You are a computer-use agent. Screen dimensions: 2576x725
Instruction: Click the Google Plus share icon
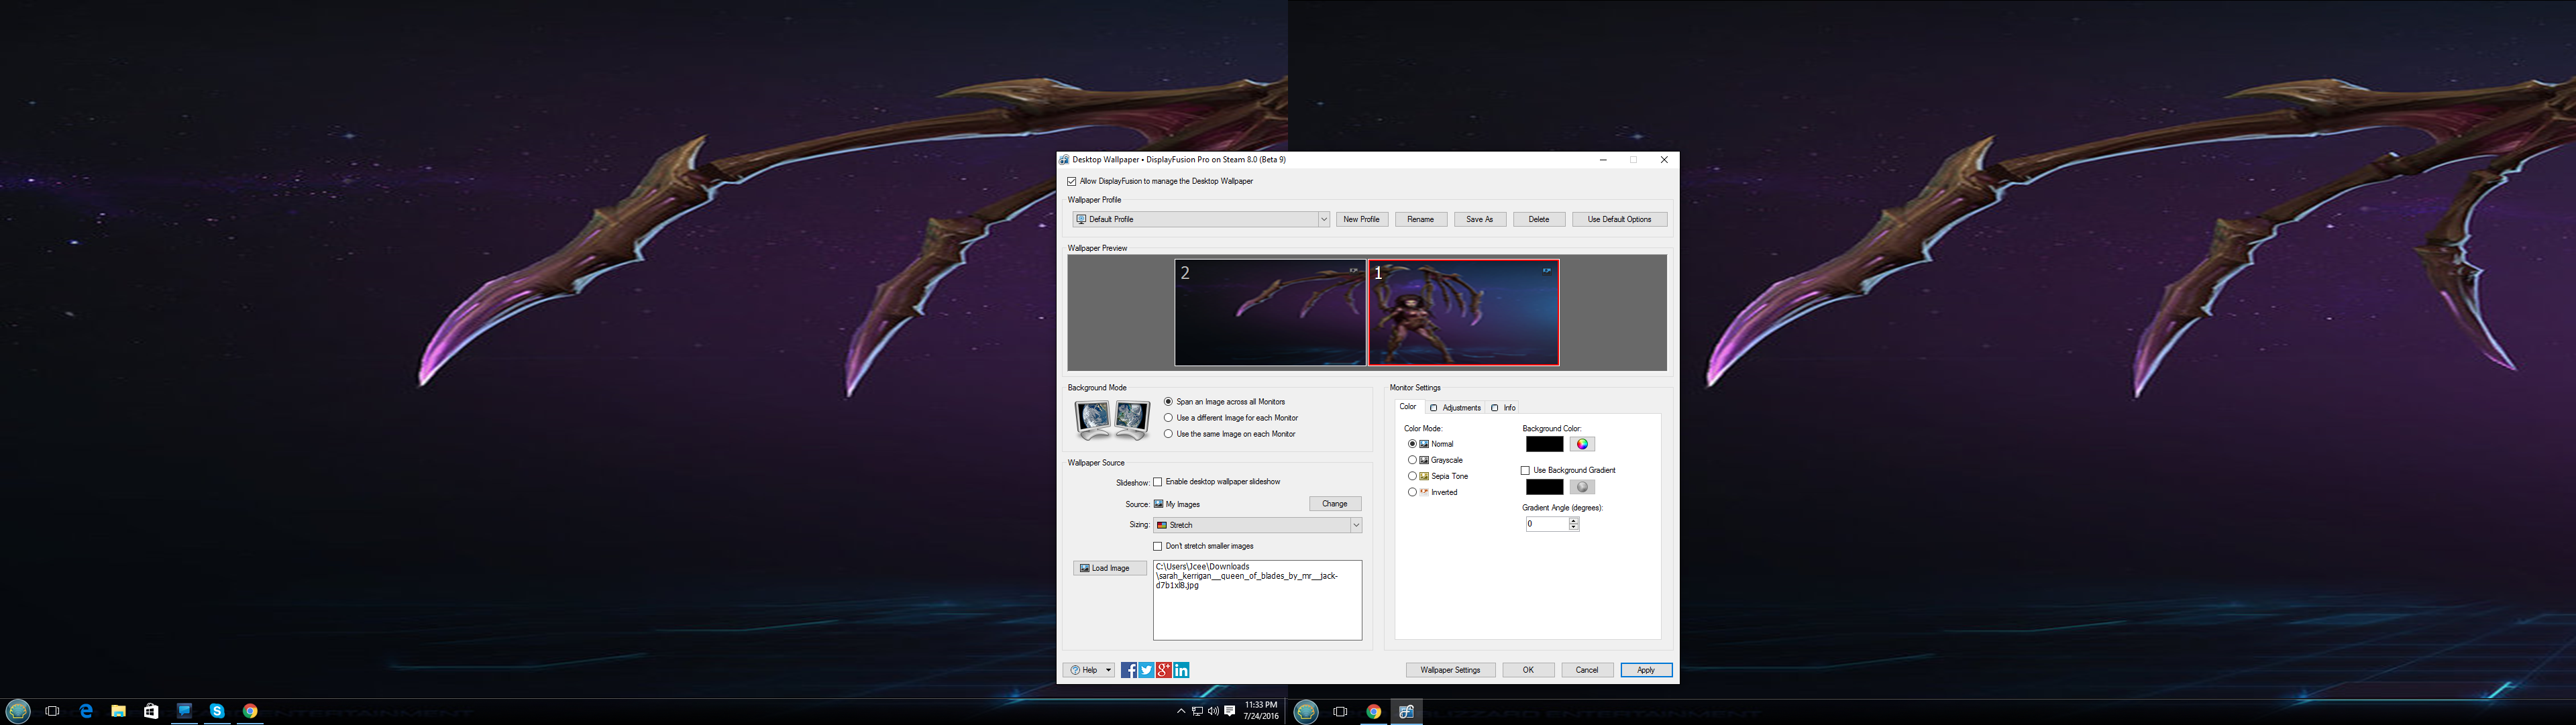1164,670
